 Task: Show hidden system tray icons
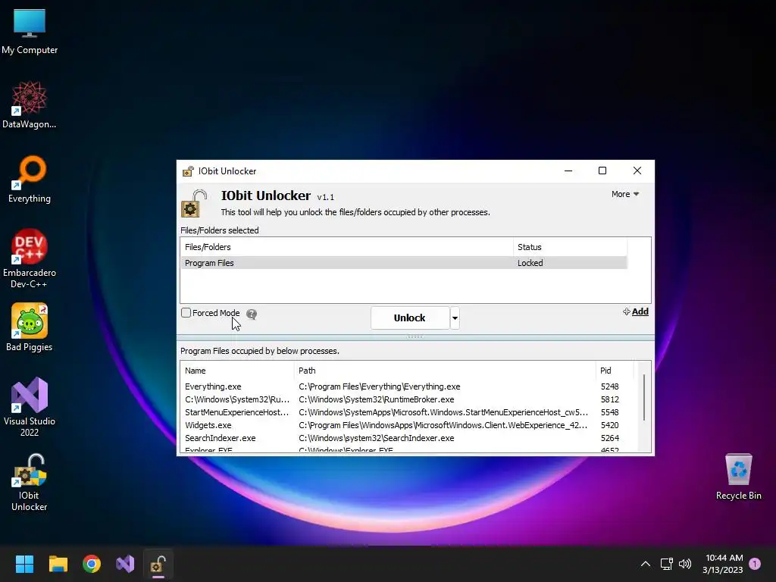[646, 564]
